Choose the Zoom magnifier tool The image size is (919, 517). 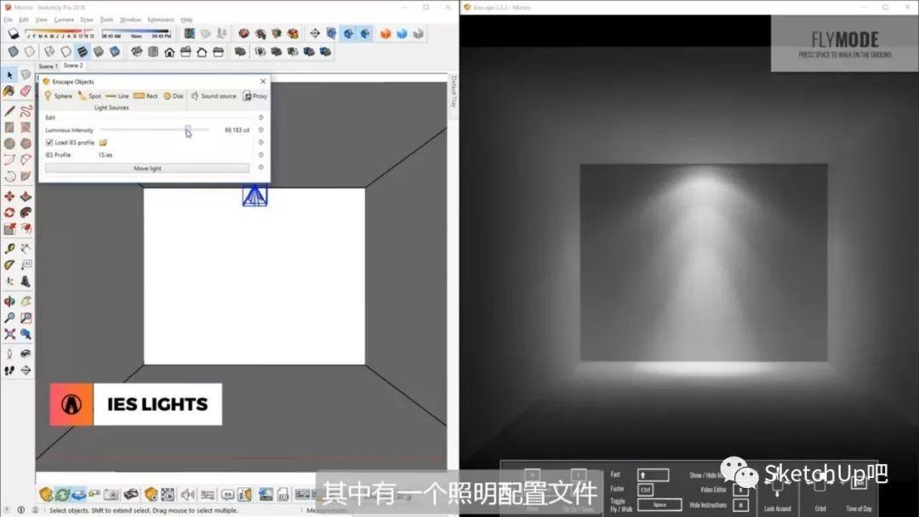pos(9,318)
